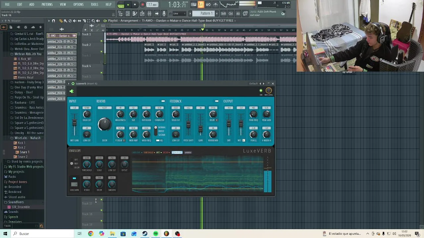Open the Mixer icon in toolbar
The width and height of the screenshot is (424, 238).
click(149, 14)
